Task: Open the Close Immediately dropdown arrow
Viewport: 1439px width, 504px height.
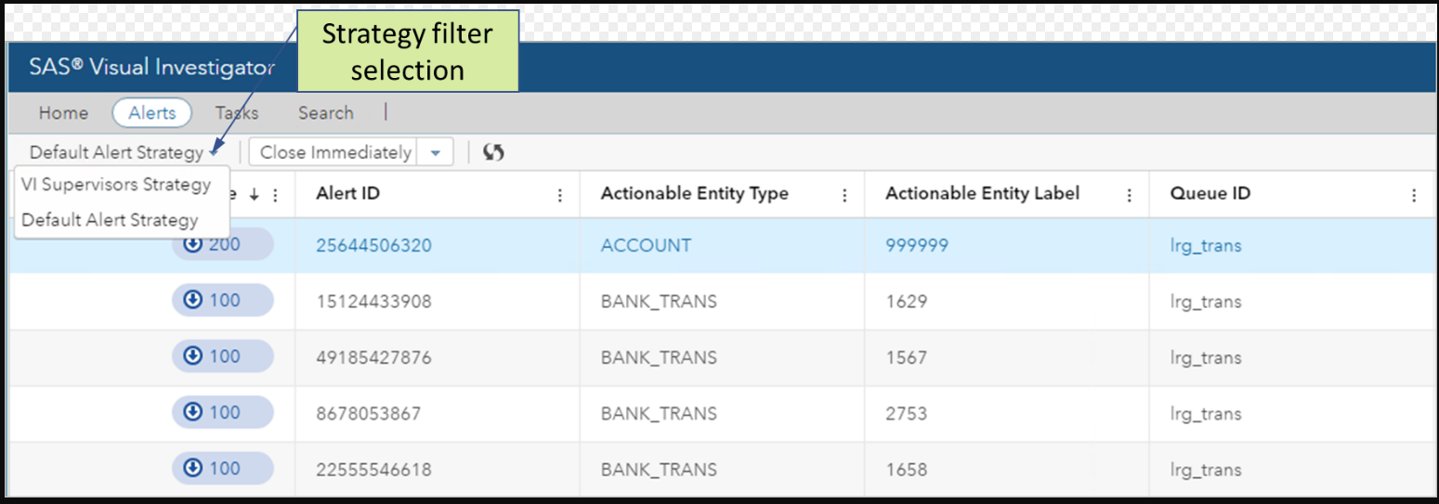Action: coord(435,153)
